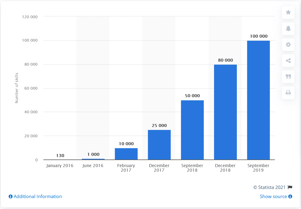
Task: Click the December 2017 bar
Action: (159, 145)
